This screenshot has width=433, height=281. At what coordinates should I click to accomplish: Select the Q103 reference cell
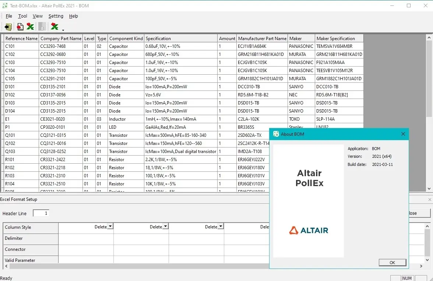click(x=21, y=152)
